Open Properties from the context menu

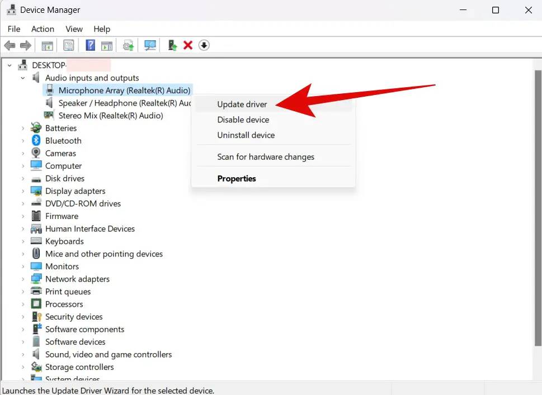coord(273,179)
